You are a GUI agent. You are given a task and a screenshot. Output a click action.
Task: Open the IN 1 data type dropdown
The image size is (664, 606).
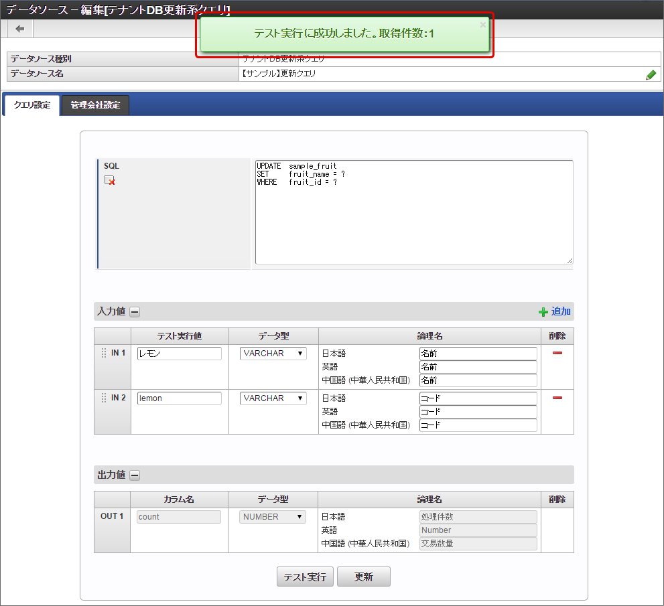click(x=273, y=354)
